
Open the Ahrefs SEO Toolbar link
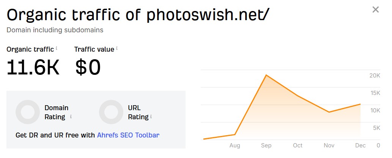click(x=128, y=135)
